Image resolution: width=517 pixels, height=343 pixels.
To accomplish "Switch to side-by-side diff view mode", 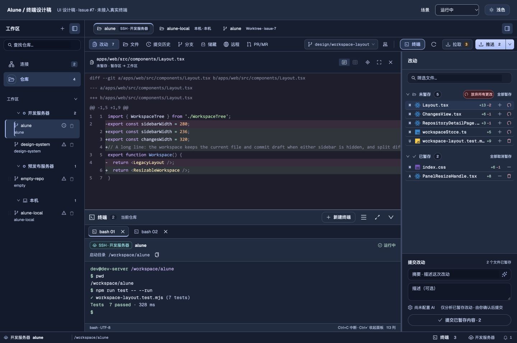I will coord(355,62).
